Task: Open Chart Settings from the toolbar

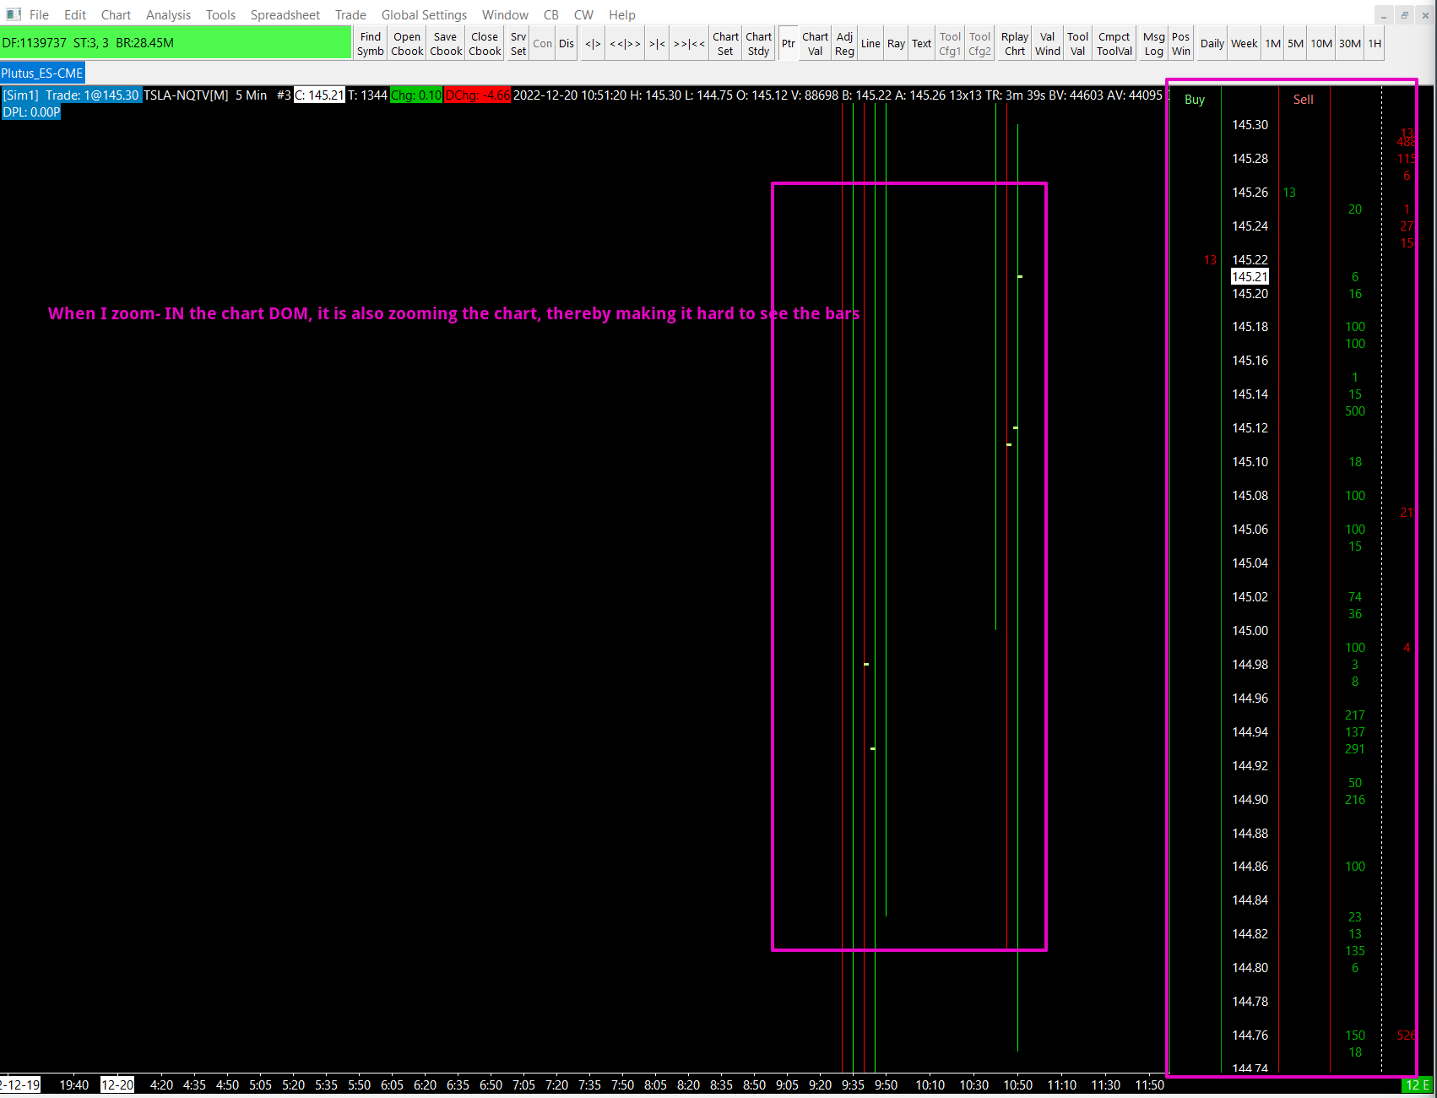Action: point(725,44)
